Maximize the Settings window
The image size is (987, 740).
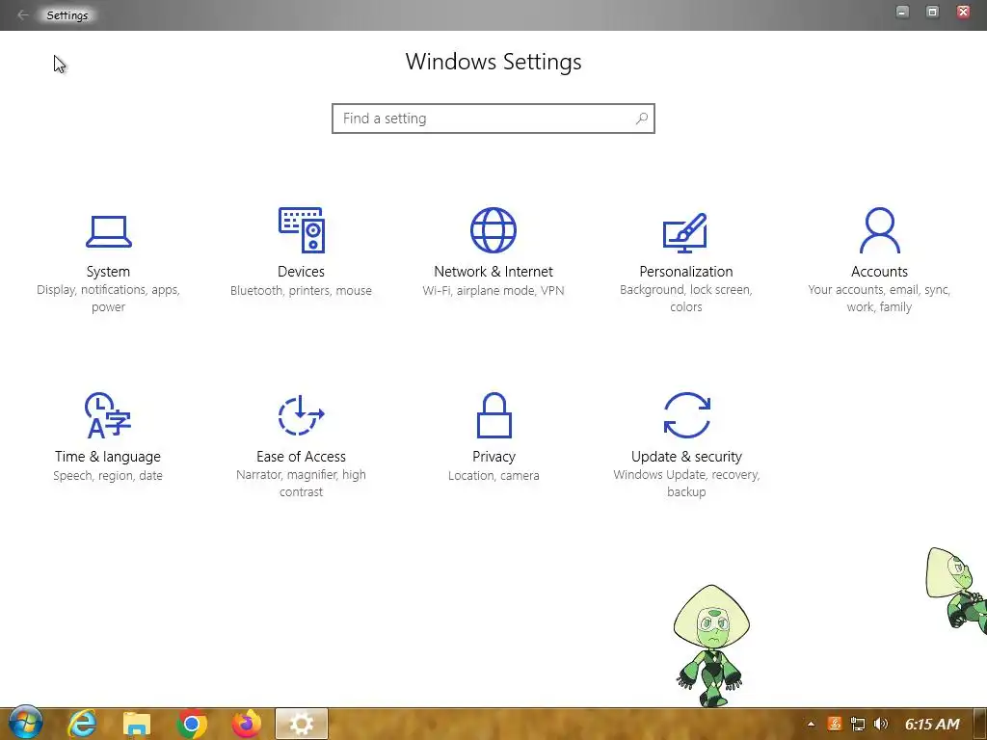tap(932, 12)
